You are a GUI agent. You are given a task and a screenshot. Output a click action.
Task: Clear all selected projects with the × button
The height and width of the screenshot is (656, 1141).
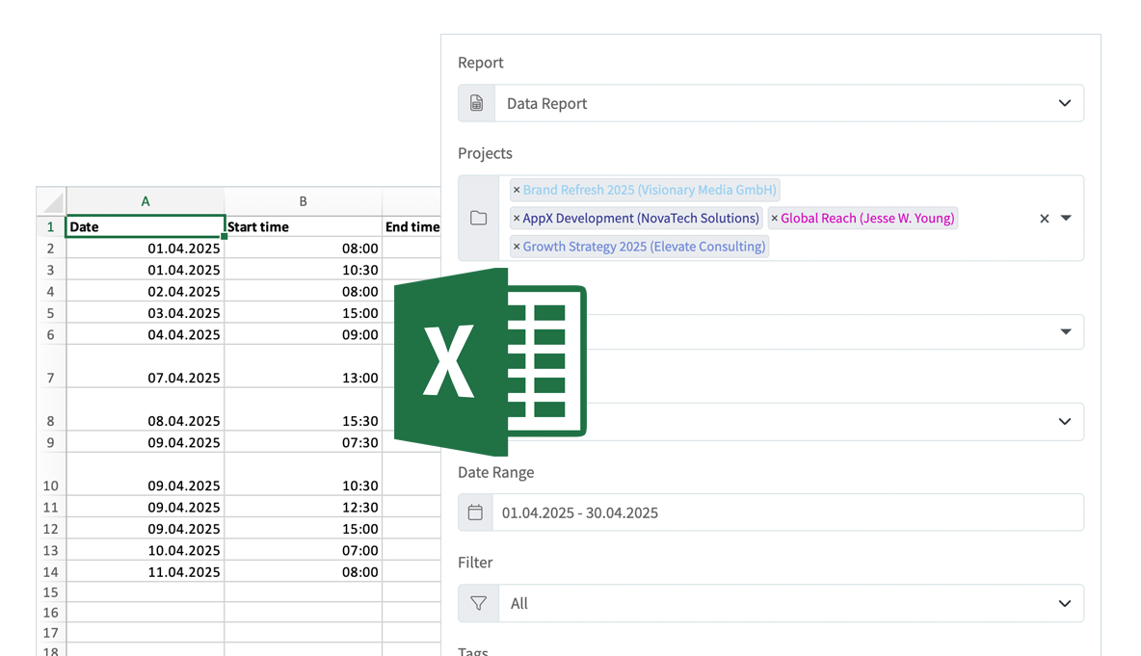(x=1044, y=218)
